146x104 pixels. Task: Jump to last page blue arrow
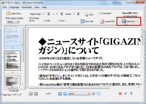click(x=65, y=94)
